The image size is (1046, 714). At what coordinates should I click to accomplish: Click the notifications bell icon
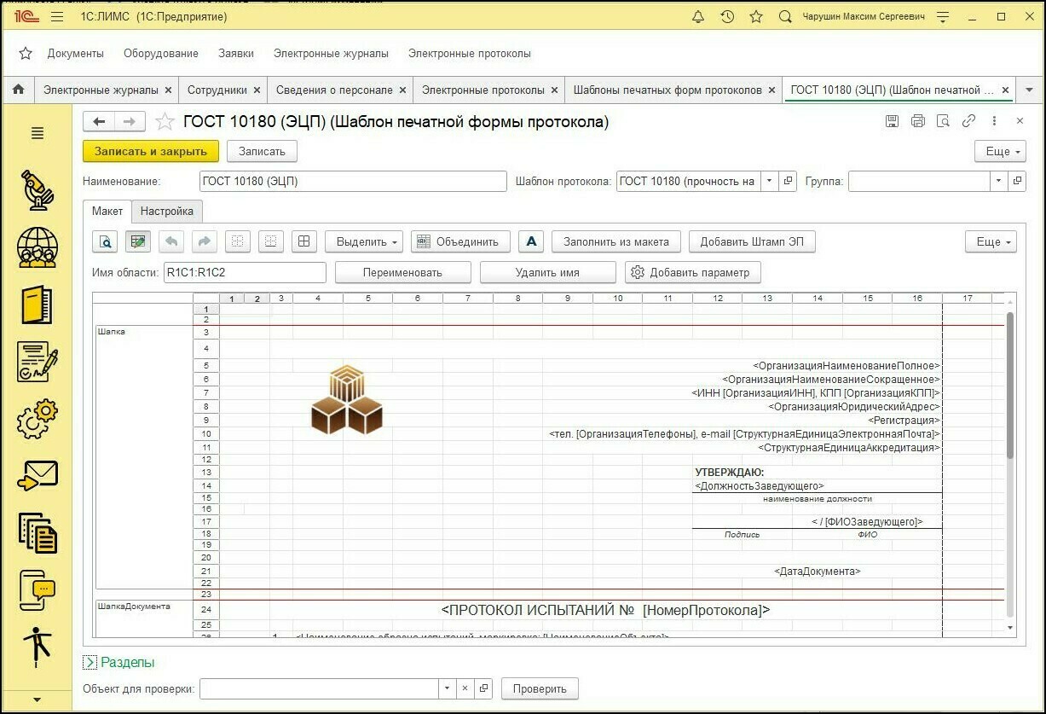(x=698, y=17)
